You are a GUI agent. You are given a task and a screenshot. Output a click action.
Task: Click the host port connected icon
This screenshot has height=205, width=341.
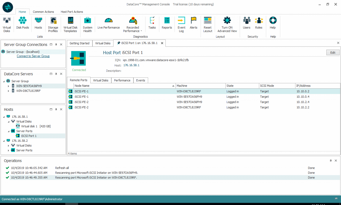(x=78, y=58)
